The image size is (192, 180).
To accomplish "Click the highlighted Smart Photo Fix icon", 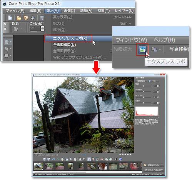I will 89,159.
